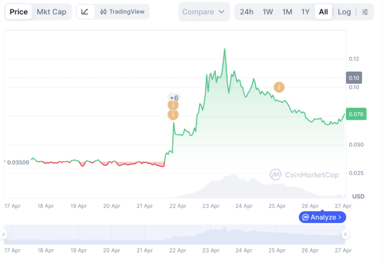Open the 25 Apr event info marker
This screenshot has height=270, width=383.
279,87
